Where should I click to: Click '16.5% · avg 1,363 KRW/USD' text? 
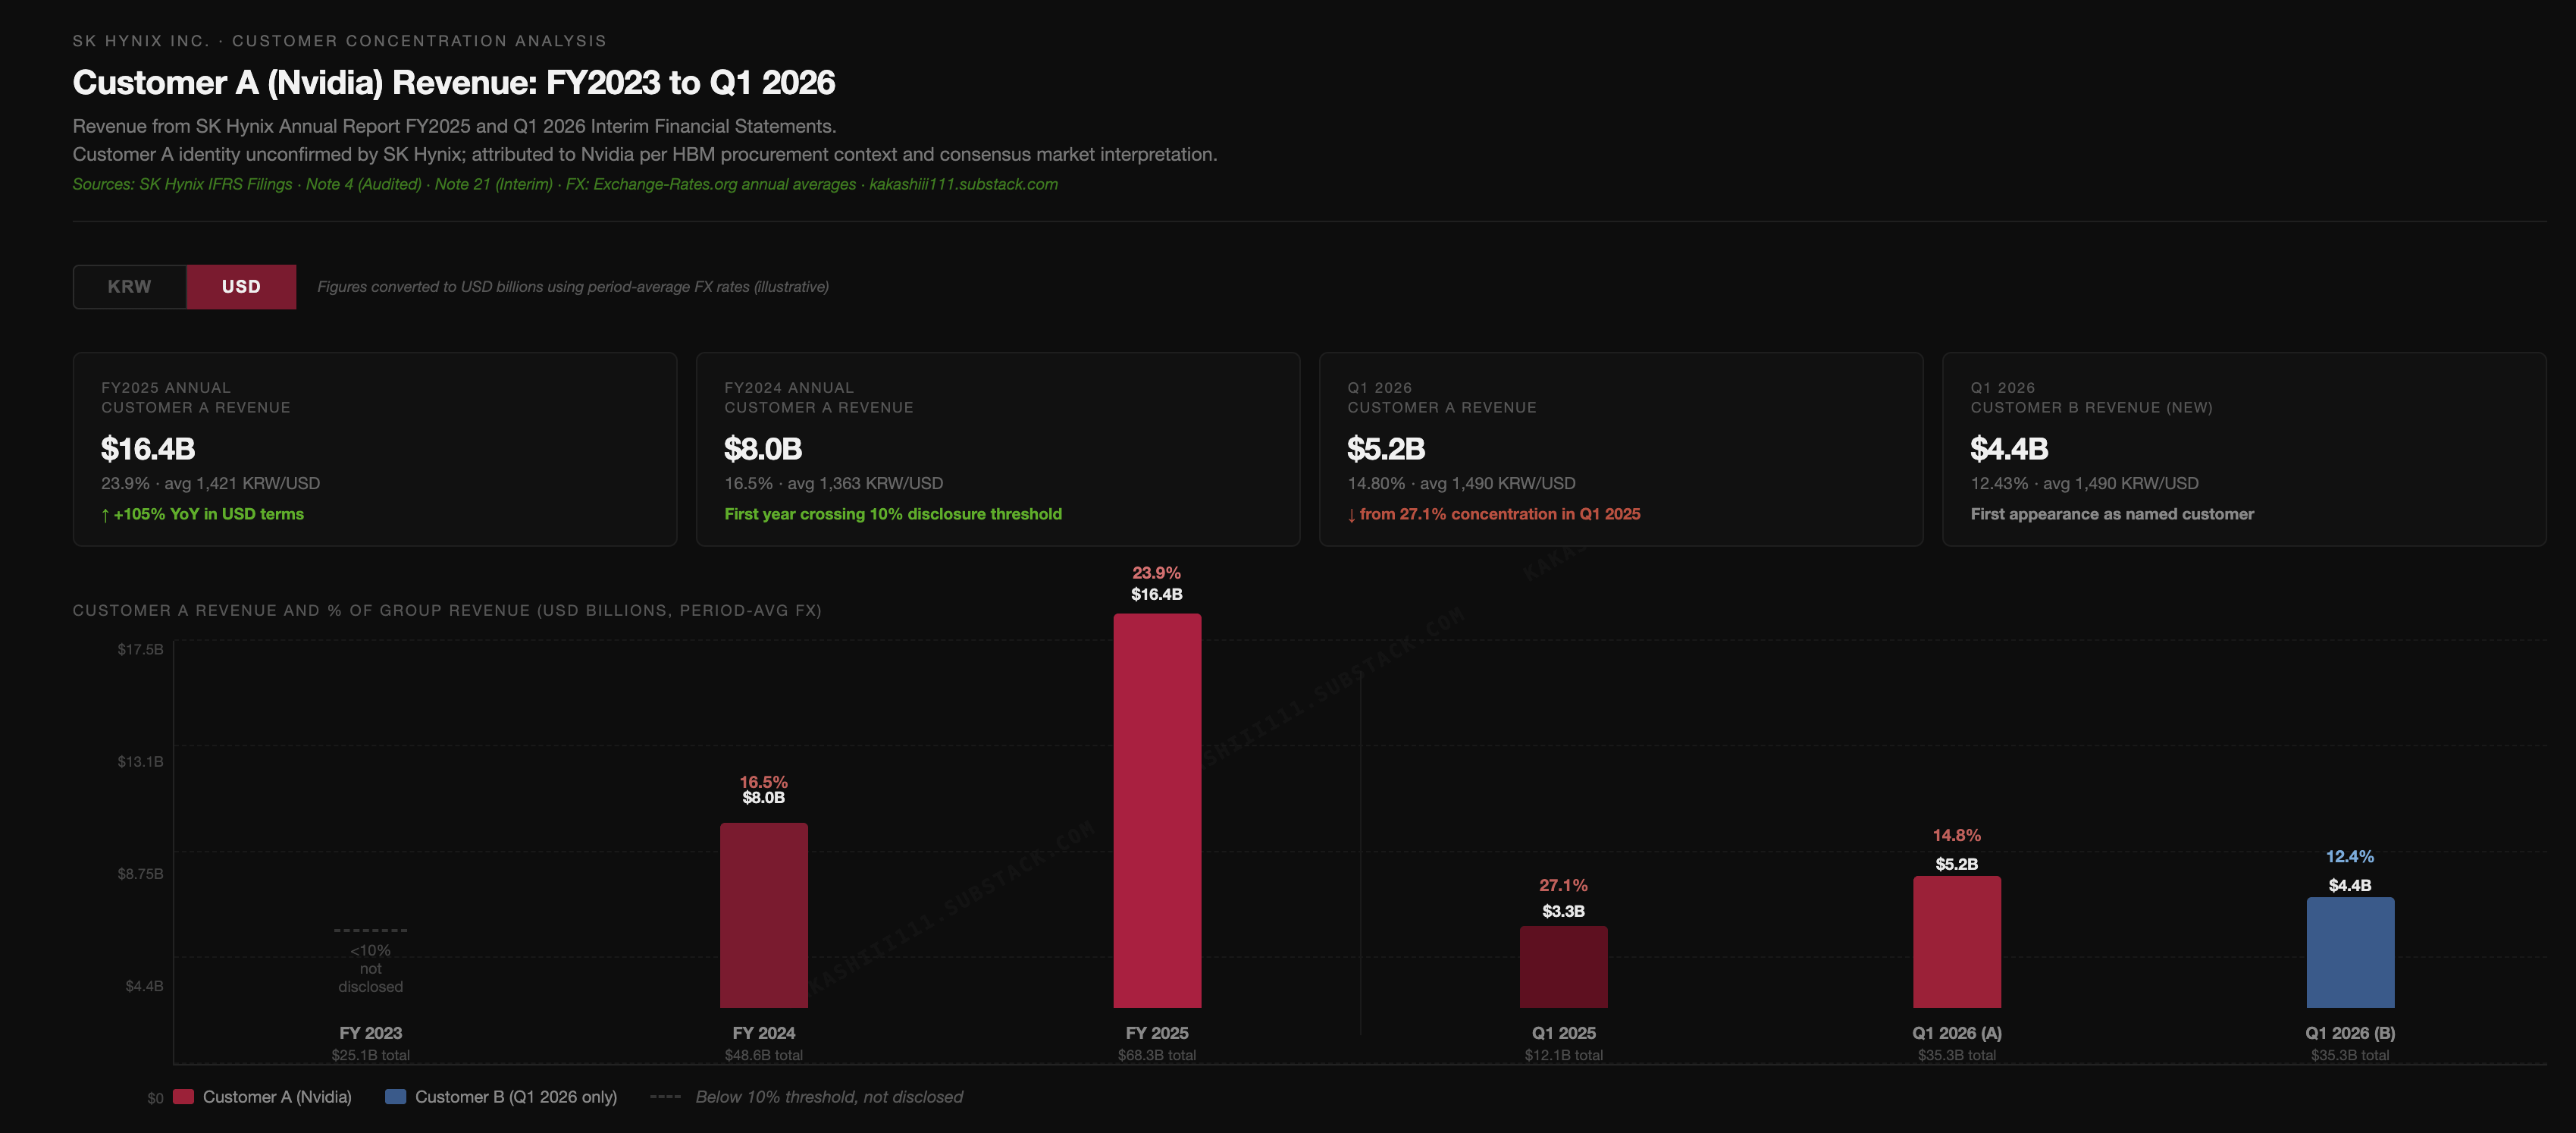click(x=833, y=483)
